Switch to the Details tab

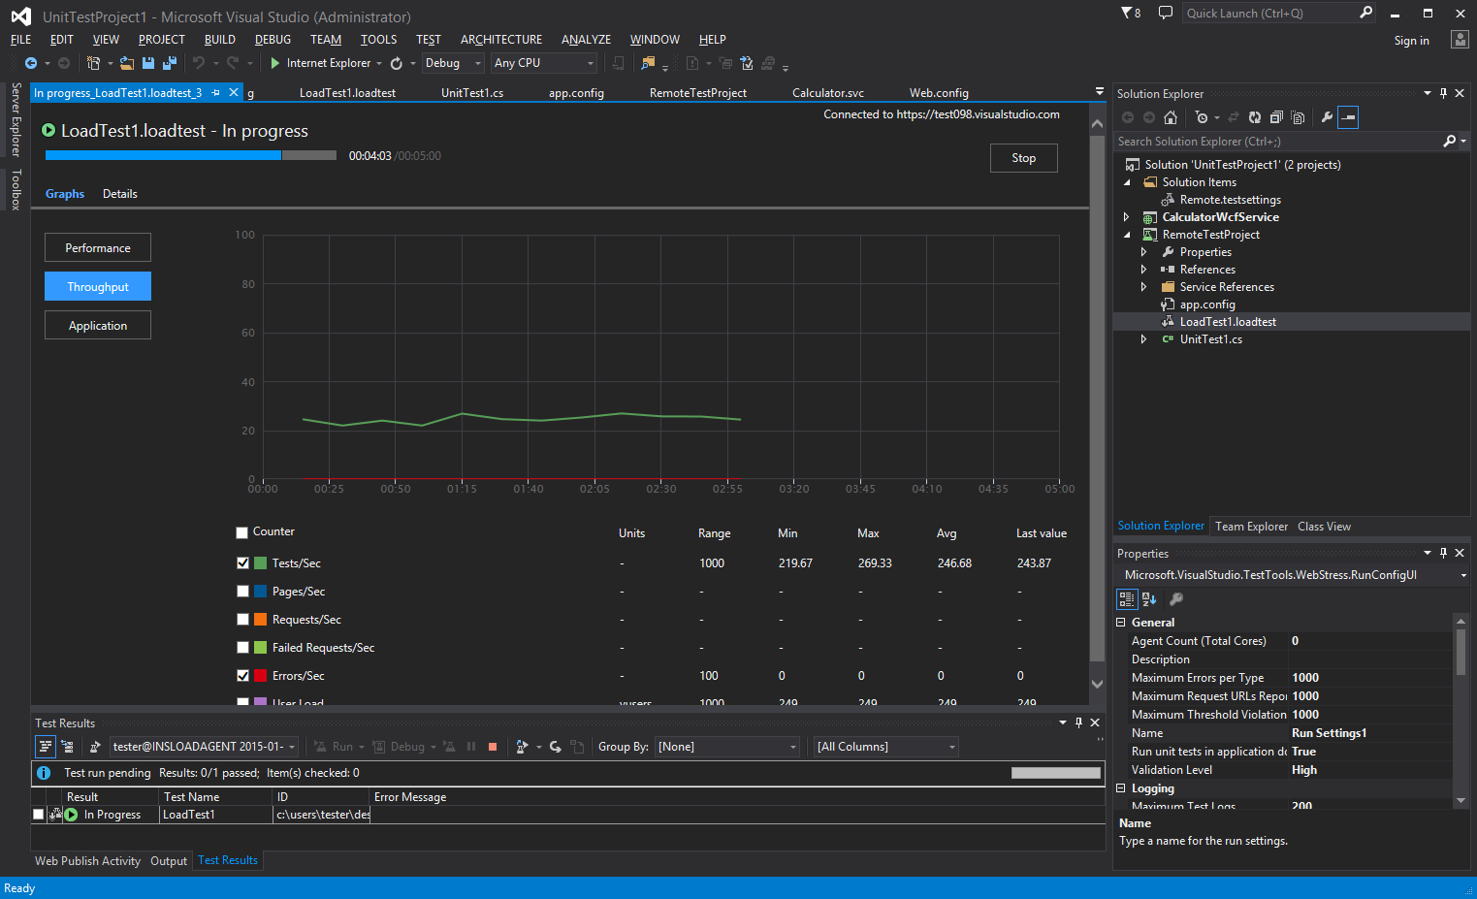120,194
